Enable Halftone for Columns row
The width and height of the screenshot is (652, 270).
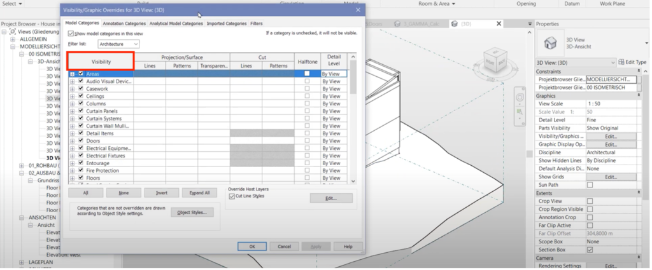pos(307,104)
